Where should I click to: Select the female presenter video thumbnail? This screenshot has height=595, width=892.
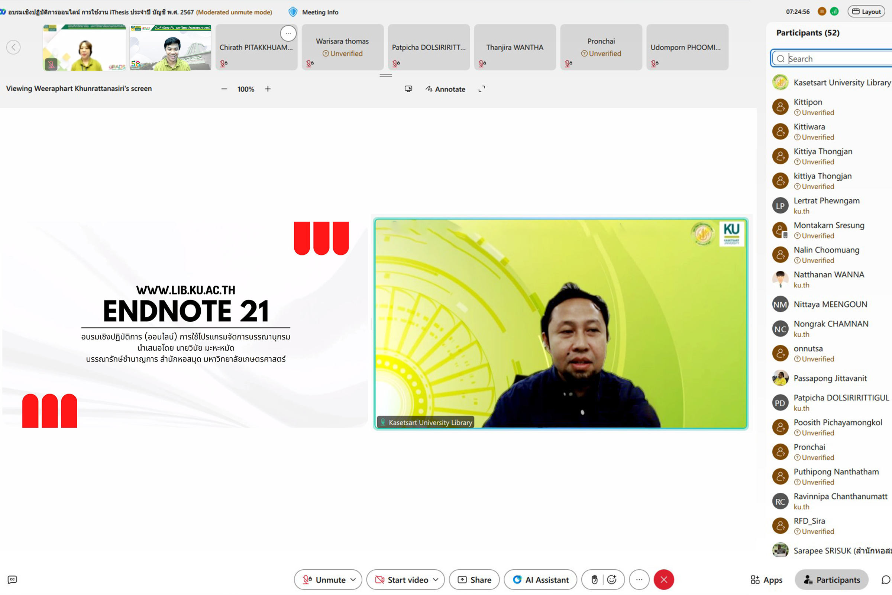(84, 48)
